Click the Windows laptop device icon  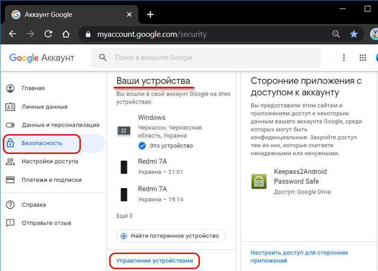click(x=124, y=131)
